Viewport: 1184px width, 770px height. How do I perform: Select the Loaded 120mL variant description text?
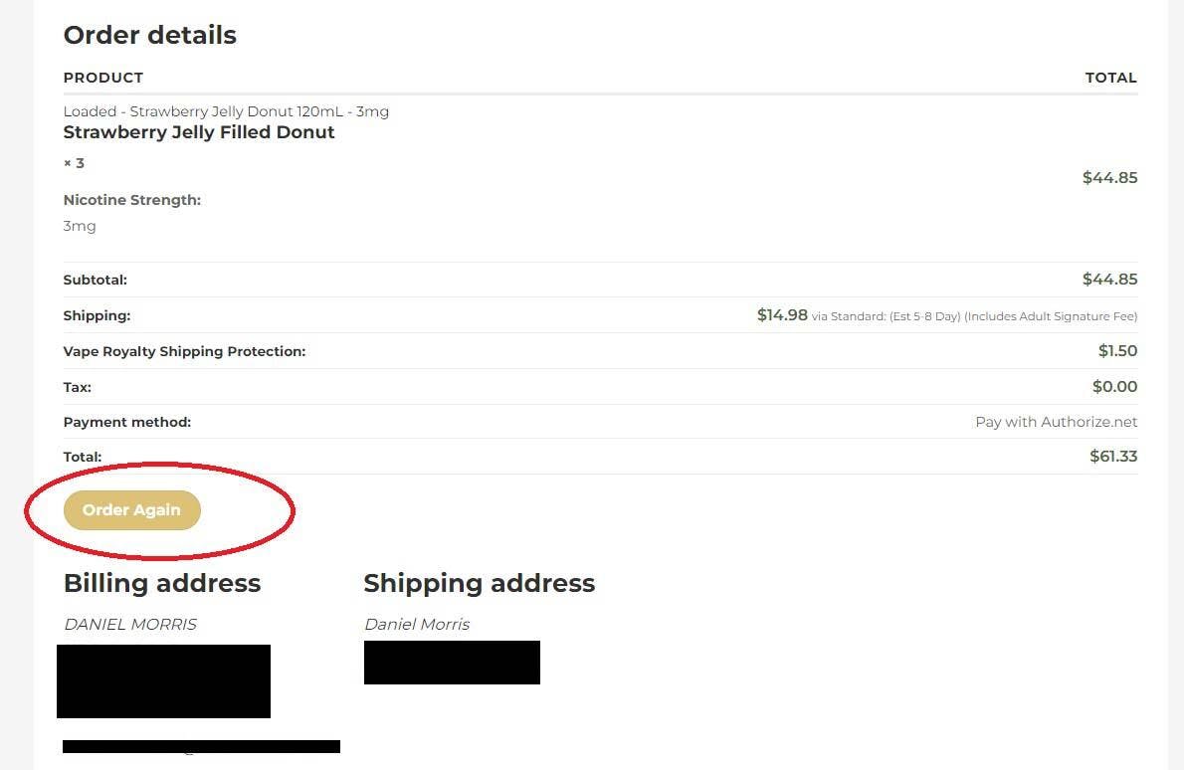pos(226,111)
